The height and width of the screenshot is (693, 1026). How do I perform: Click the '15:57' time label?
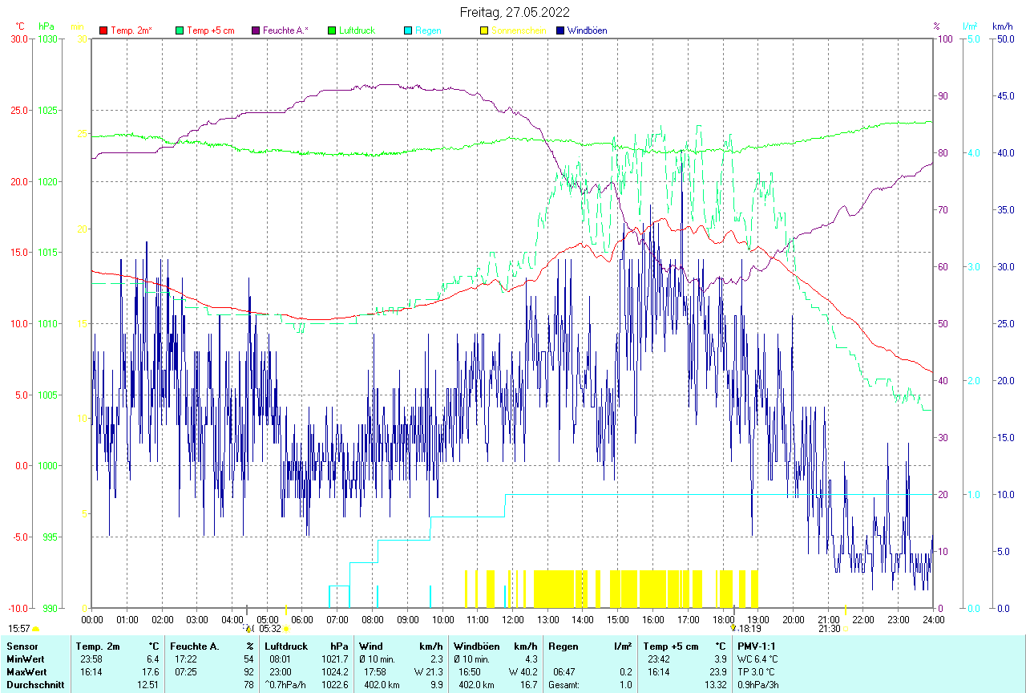pos(19,629)
